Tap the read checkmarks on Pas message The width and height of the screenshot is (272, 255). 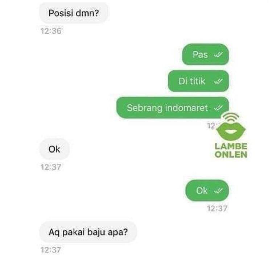218,55
